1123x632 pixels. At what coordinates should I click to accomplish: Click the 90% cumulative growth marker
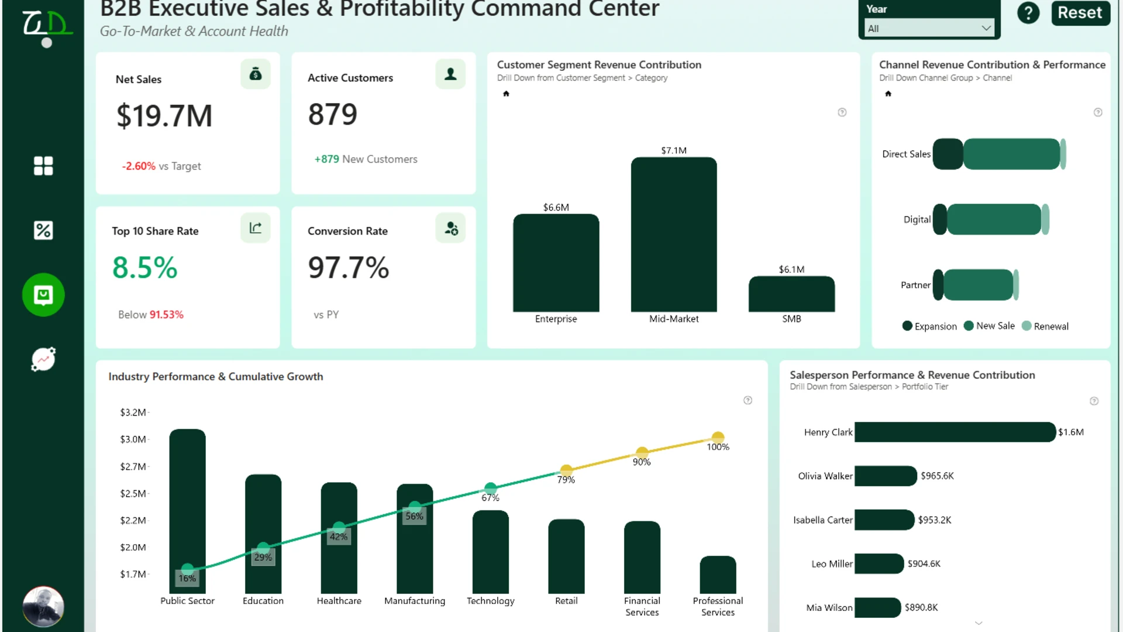tap(642, 452)
